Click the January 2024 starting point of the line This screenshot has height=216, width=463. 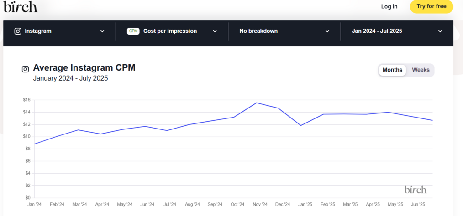(x=35, y=144)
